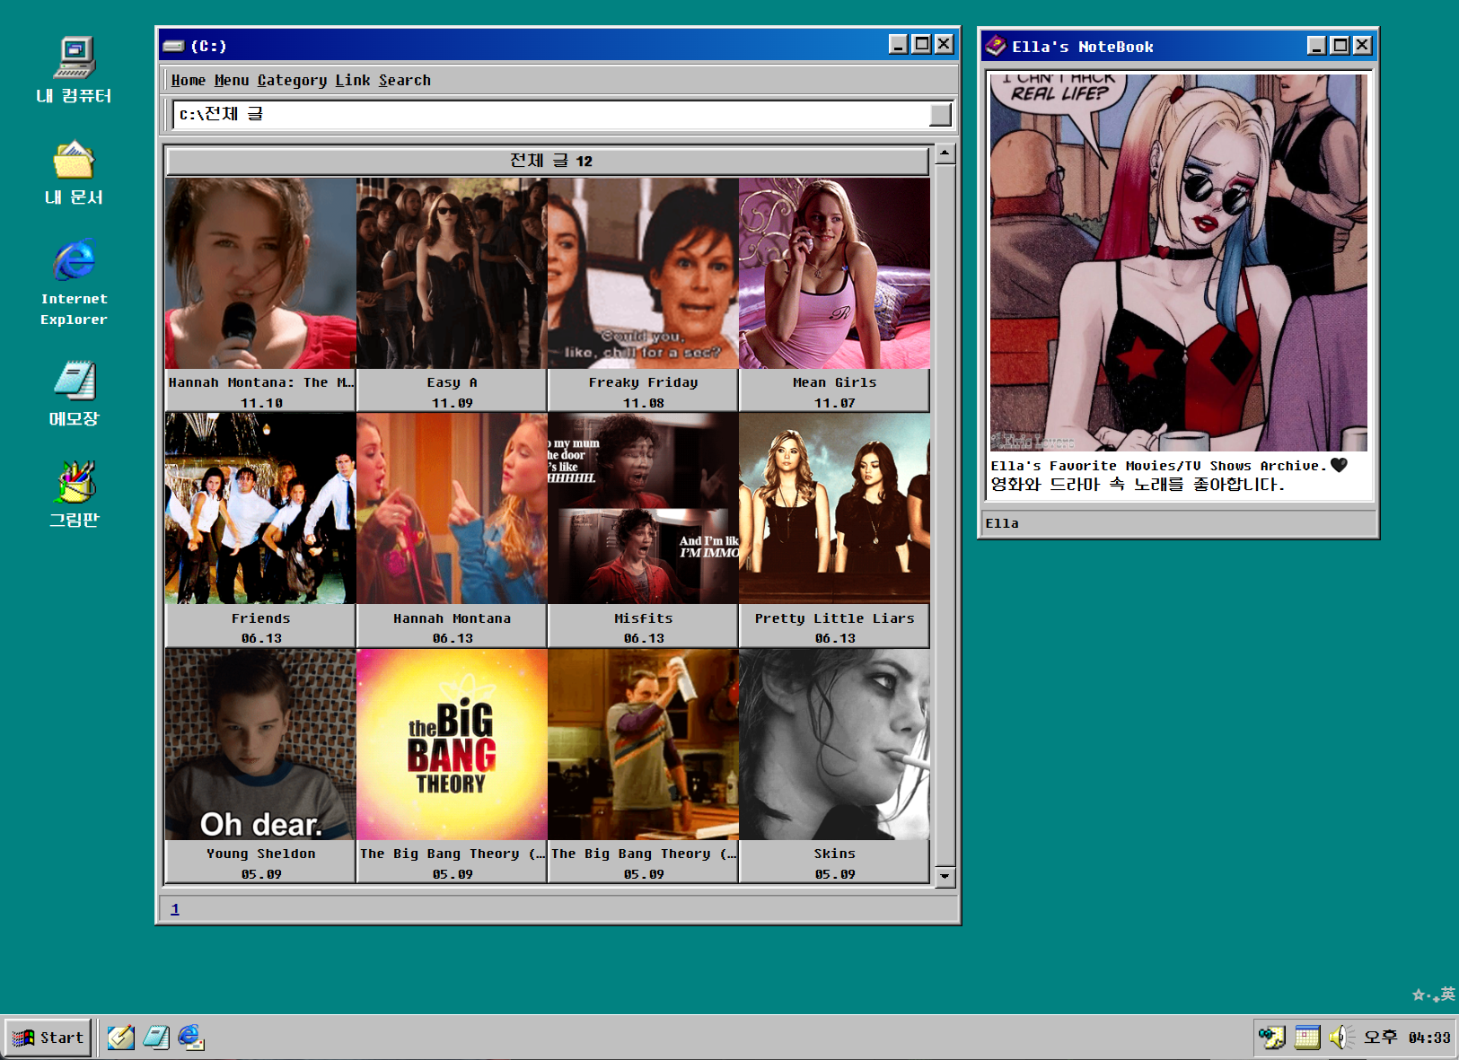1459x1060 pixels.
Task: Open the Young Sheldon thumbnail
Action: 260,744
